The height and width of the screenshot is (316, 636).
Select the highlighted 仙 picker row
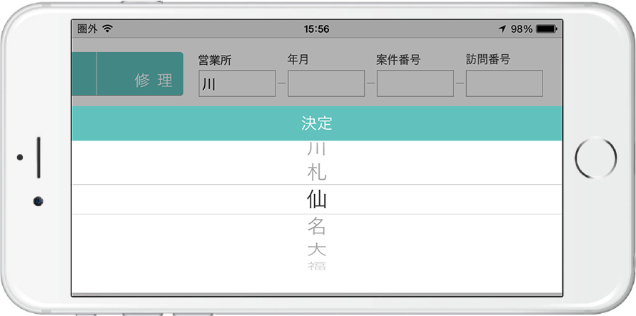click(x=317, y=199)
